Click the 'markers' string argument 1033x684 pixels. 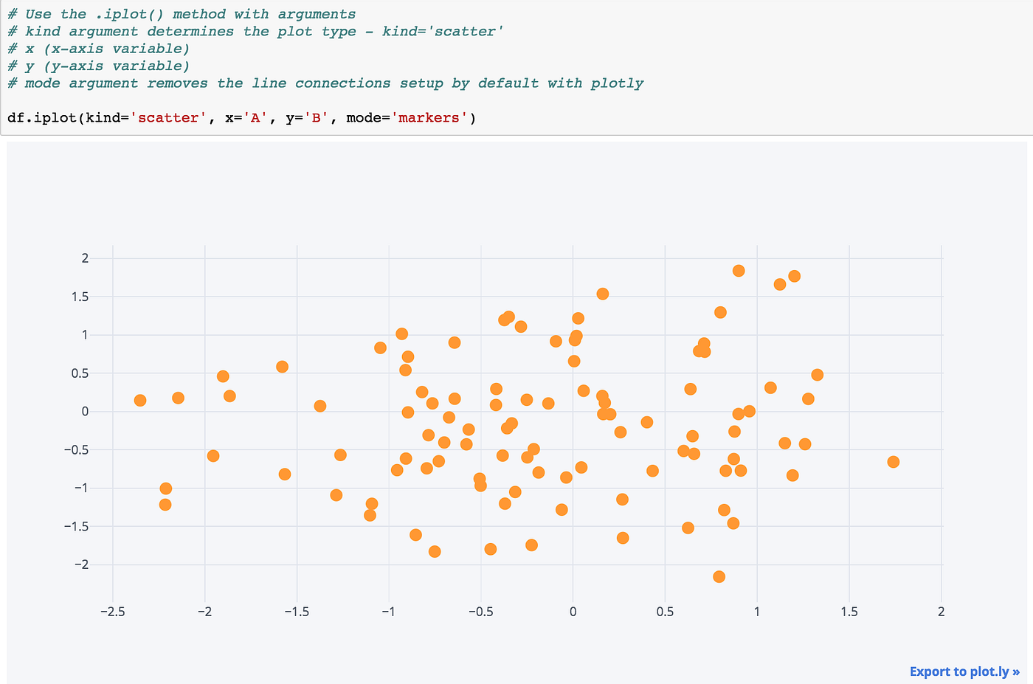(429, 117)
